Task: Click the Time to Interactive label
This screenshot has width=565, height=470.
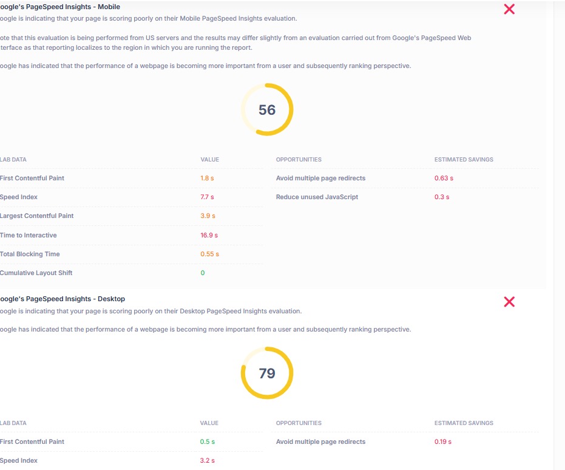Action: point(29,235)
